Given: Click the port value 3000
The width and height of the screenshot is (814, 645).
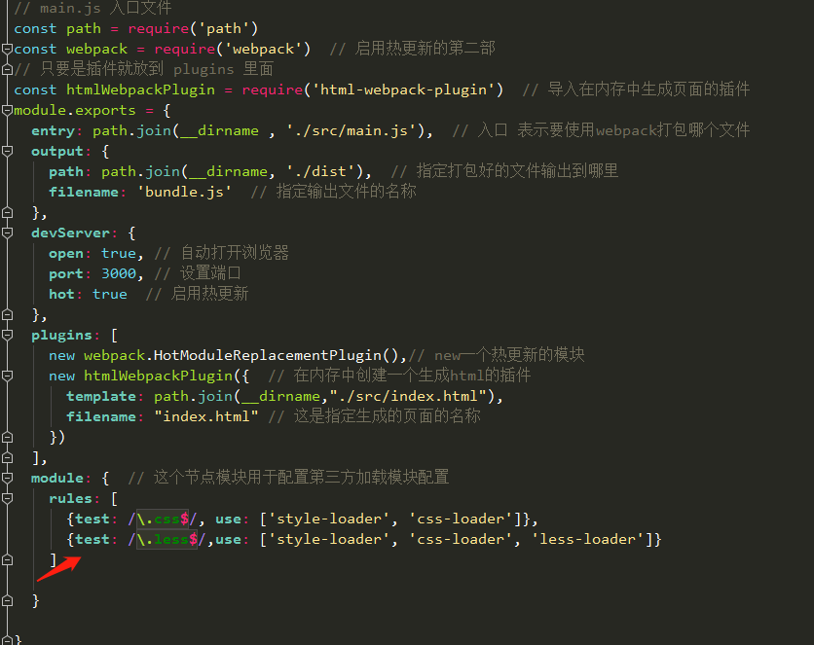Looking at the screenshot, I should pos(119,273).
